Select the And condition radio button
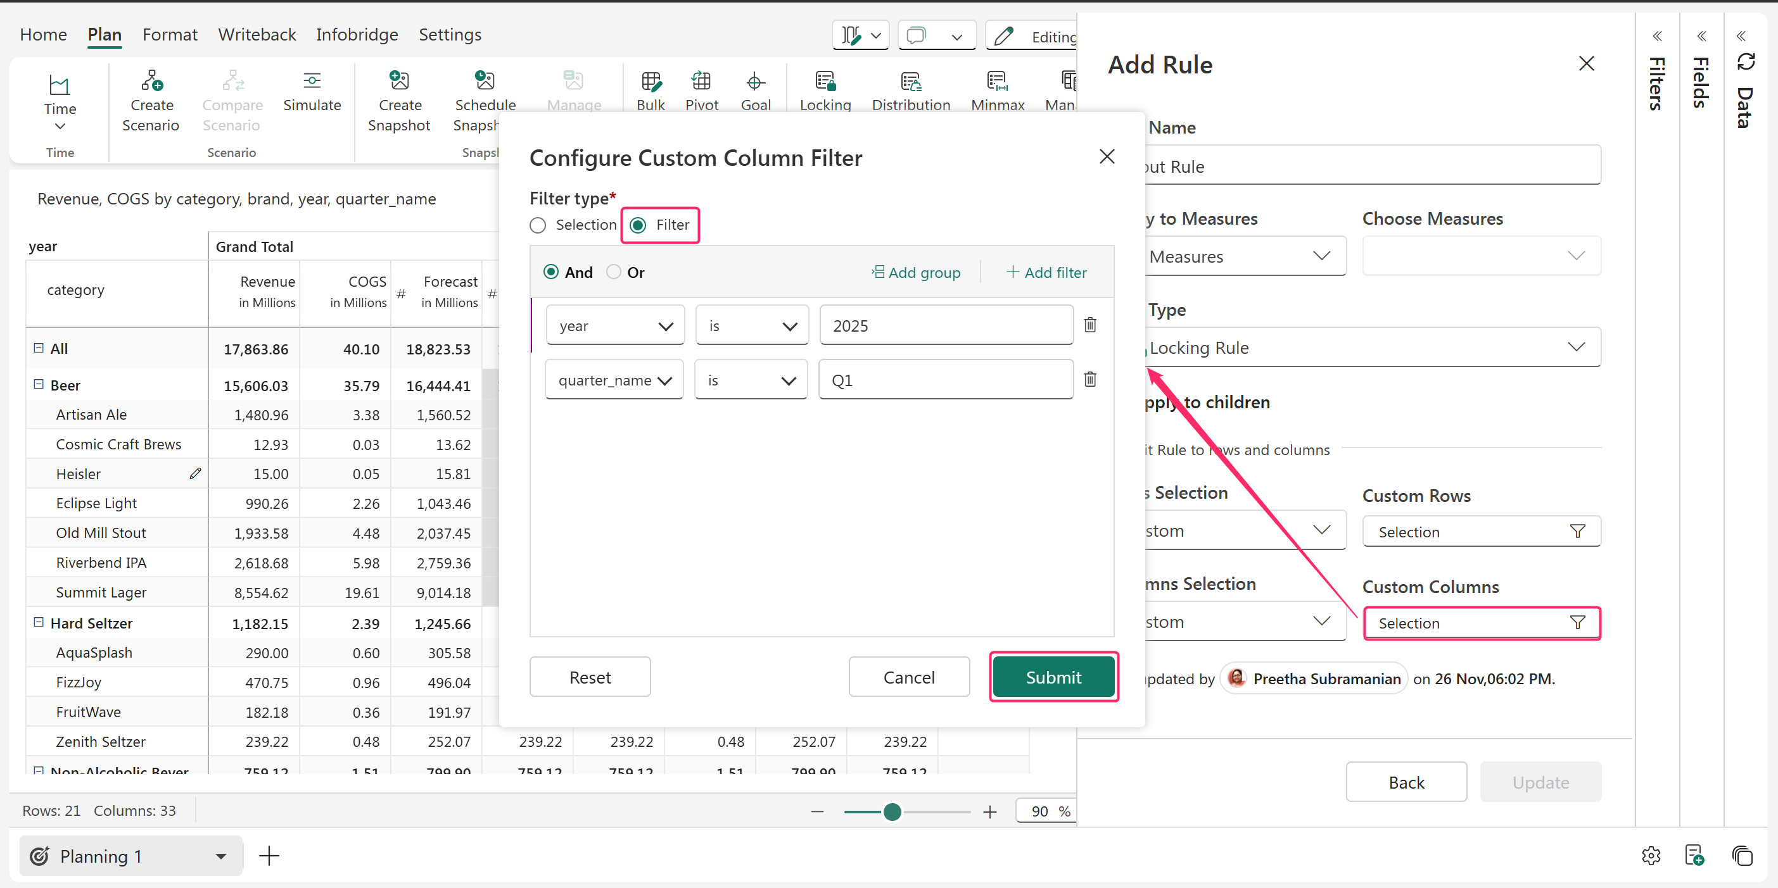The image size is (1778, 888). tap(551, 272)
